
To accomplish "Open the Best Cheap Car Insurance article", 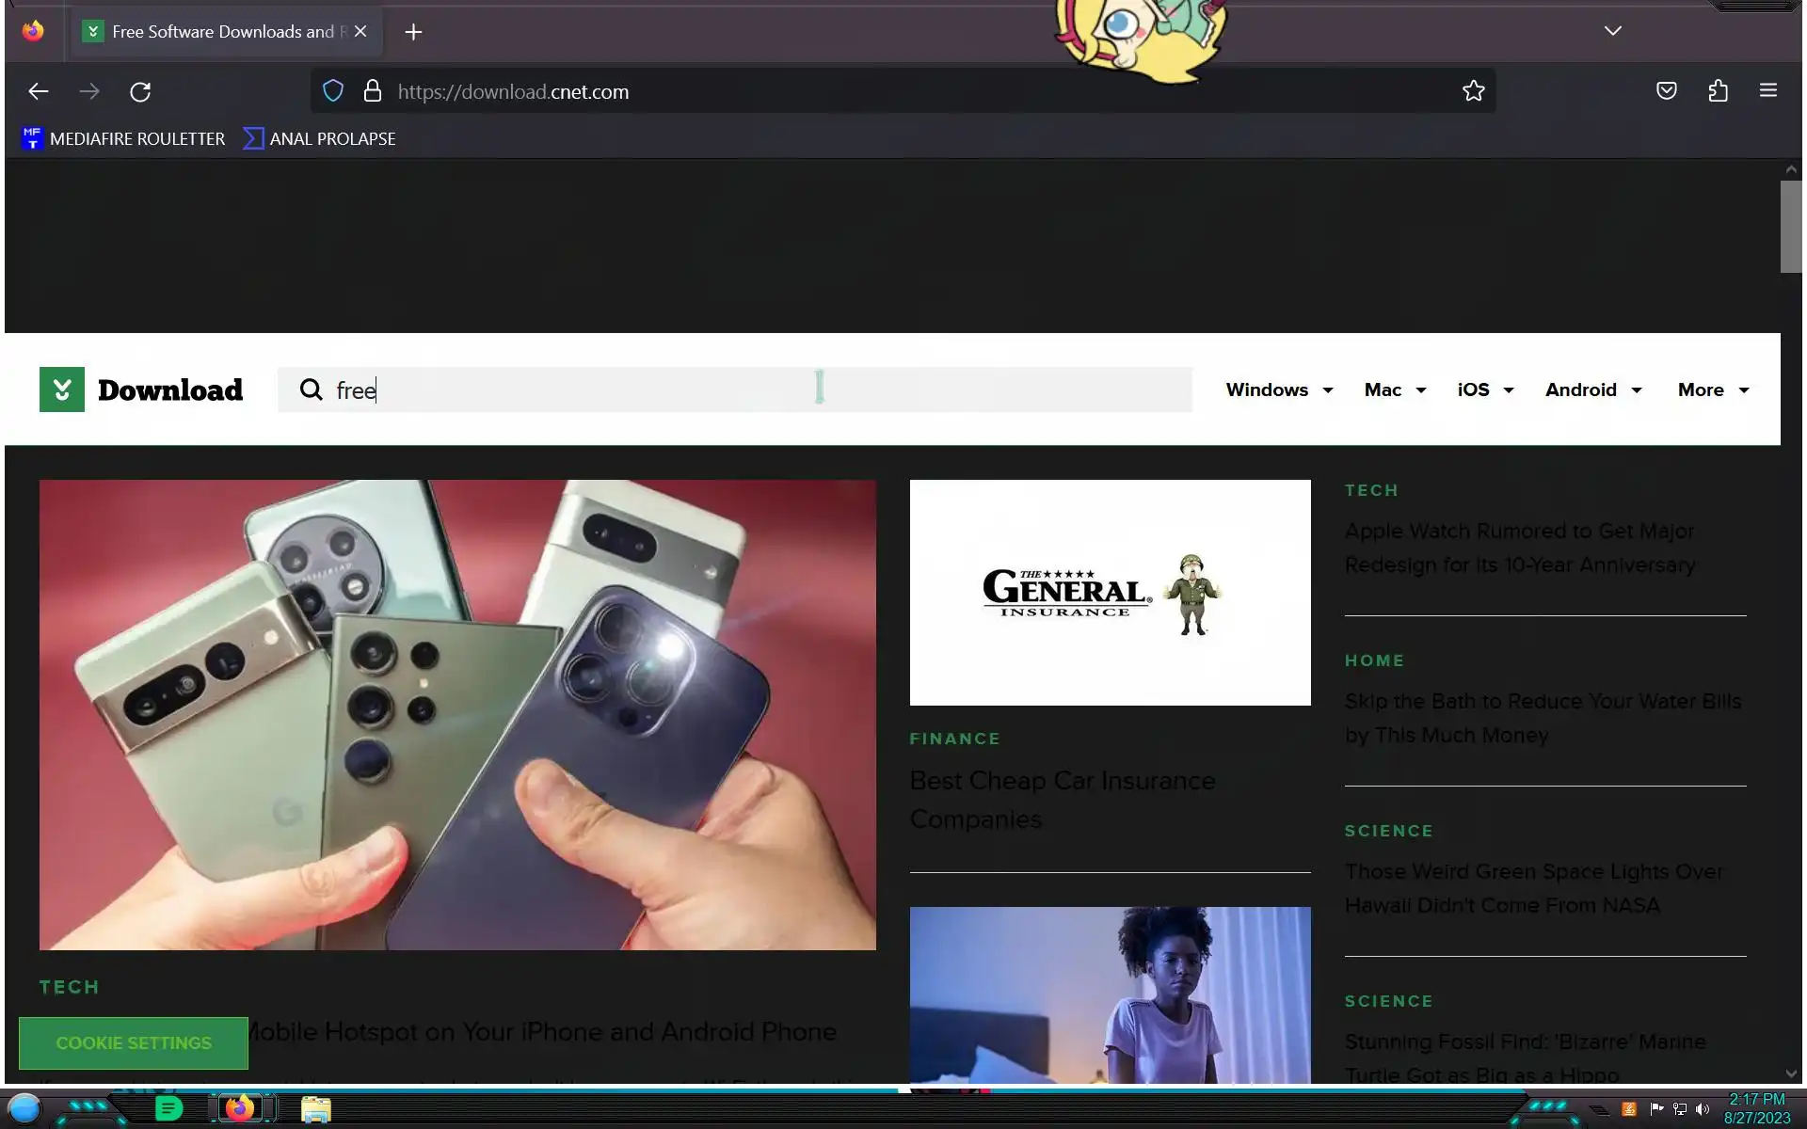I will click(x=1062, y=799).
